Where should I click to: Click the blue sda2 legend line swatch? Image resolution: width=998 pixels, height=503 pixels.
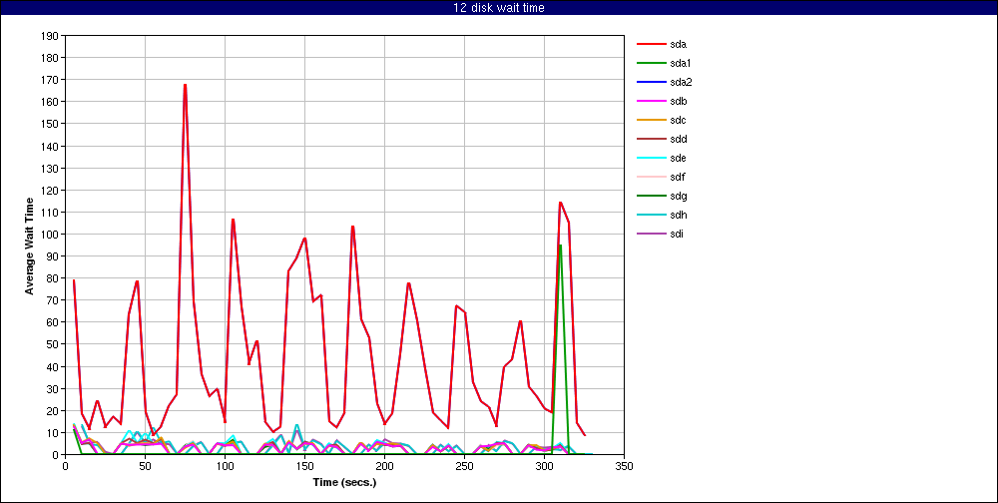pyautogui.click(x=651, y=82)
